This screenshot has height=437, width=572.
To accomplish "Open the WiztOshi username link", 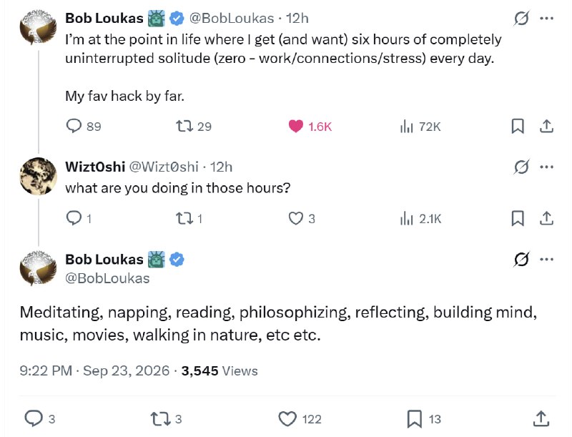I will [x=95, y=167].
